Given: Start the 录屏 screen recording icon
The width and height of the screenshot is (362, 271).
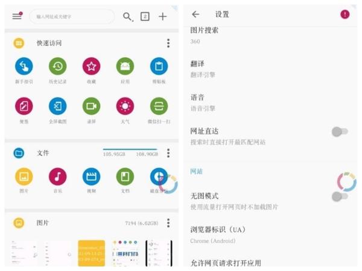Looking at the screenshot, I should coord(91,107).
